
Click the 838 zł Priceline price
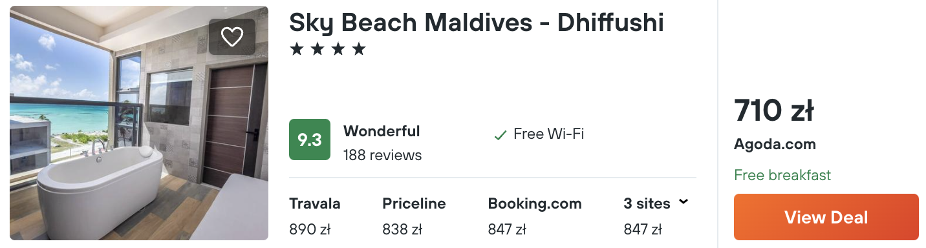[402, 229]
